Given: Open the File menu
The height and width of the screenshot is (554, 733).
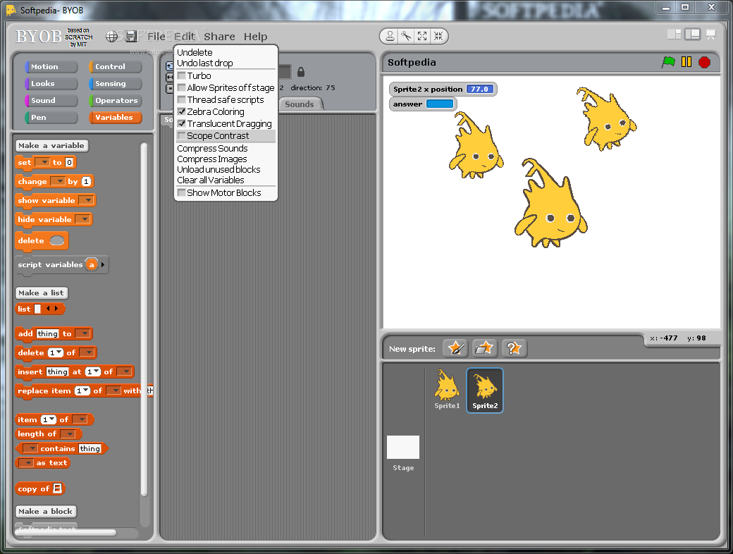Looking at the screenshot, I should tap(156, 37).
